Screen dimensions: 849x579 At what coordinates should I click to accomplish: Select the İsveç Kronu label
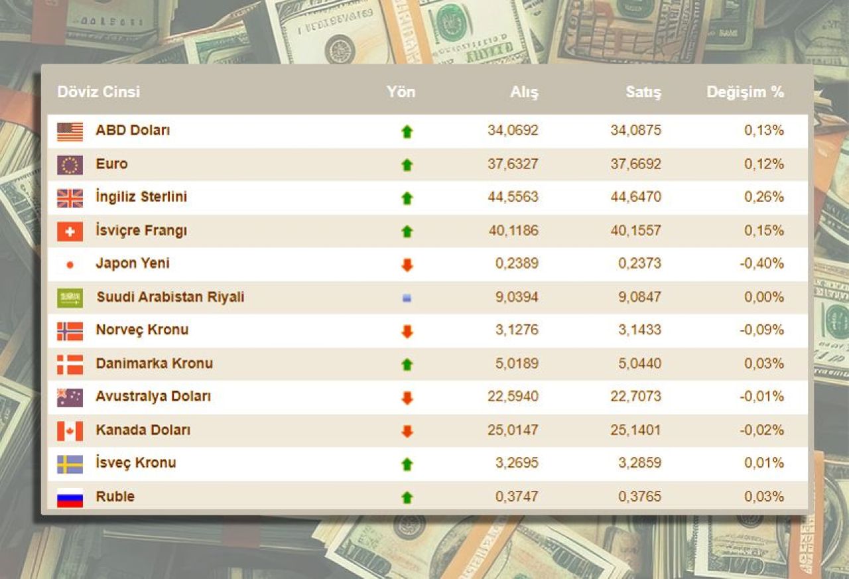pos(136,462)
